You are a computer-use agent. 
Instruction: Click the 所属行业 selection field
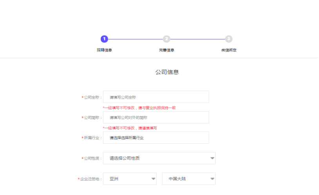156,138
